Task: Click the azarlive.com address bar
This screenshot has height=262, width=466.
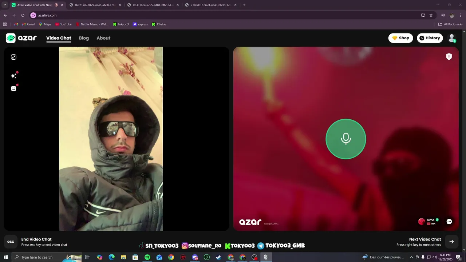Action: click(x=226, y=15)
